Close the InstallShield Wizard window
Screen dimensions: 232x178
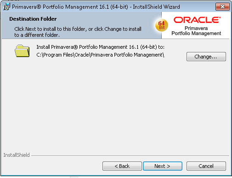(222, 7)
